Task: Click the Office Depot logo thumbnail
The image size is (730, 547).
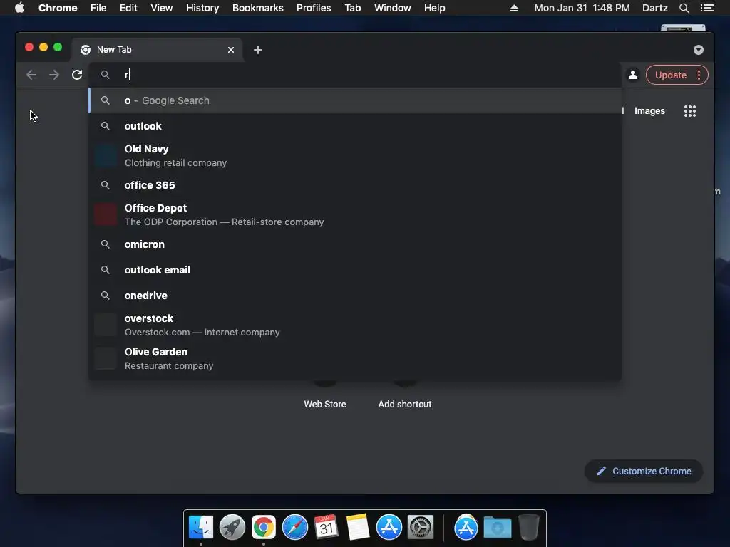Action: pyautogui.click(x=106, y=214)
